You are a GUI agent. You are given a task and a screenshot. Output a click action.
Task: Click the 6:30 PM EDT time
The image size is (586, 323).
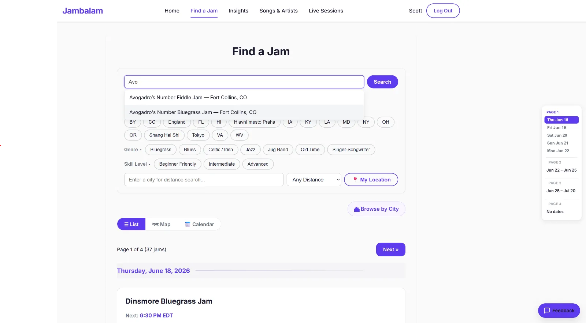156,316
